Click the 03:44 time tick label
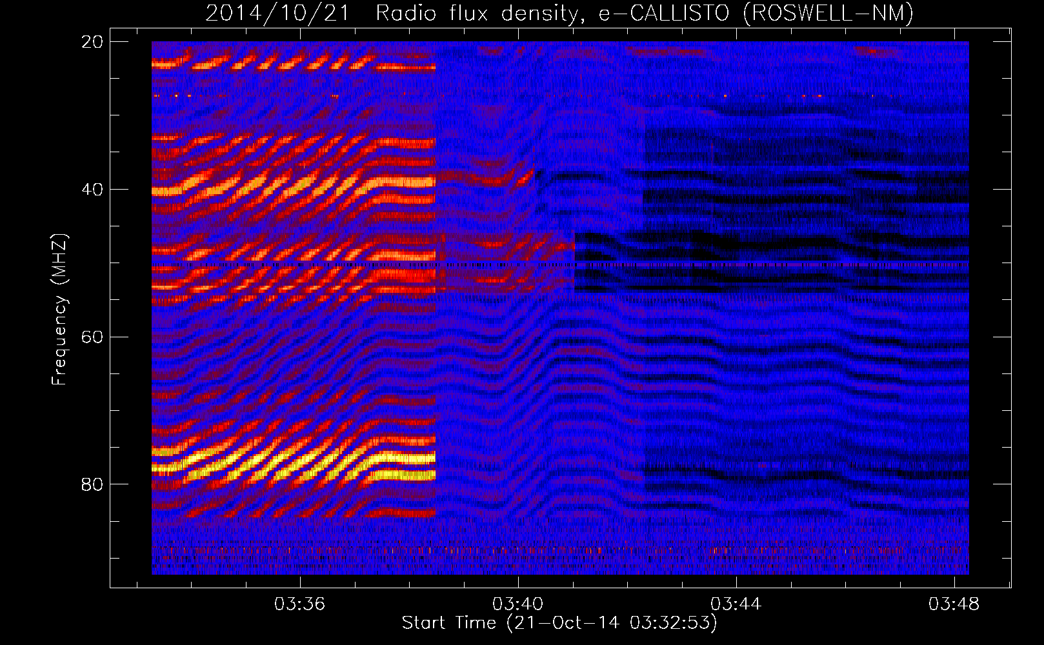Viewport: 1044px width, 645px height. (x=736, y=604)
